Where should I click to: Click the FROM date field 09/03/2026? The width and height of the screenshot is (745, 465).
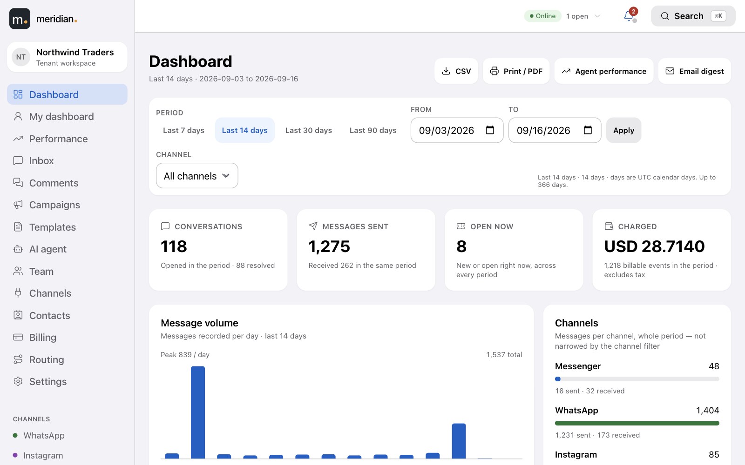[x=457, y=130]
